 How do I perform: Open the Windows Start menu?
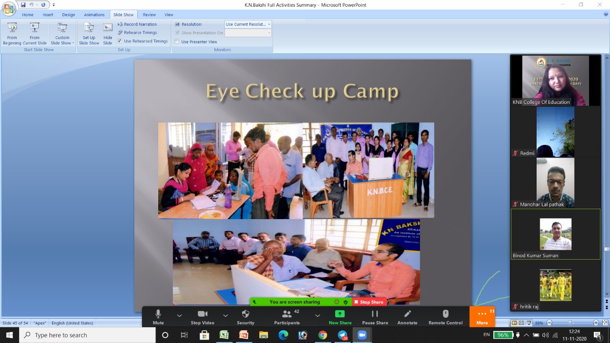click(x=9, y=335)
